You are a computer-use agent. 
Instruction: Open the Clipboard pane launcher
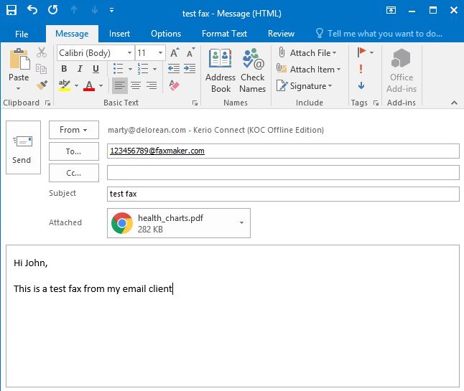(47, 103)
